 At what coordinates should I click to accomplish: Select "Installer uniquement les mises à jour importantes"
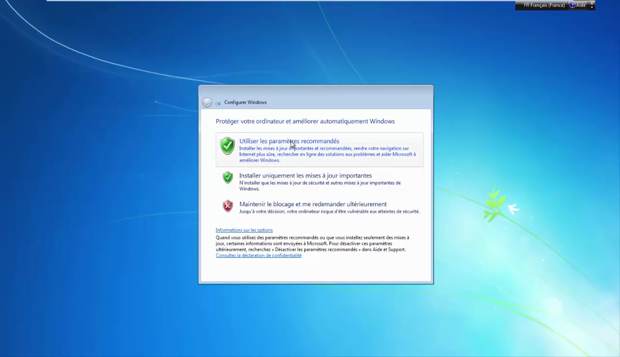305,176
